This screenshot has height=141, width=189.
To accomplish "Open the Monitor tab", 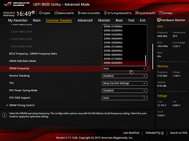I will tap(104, 20).
